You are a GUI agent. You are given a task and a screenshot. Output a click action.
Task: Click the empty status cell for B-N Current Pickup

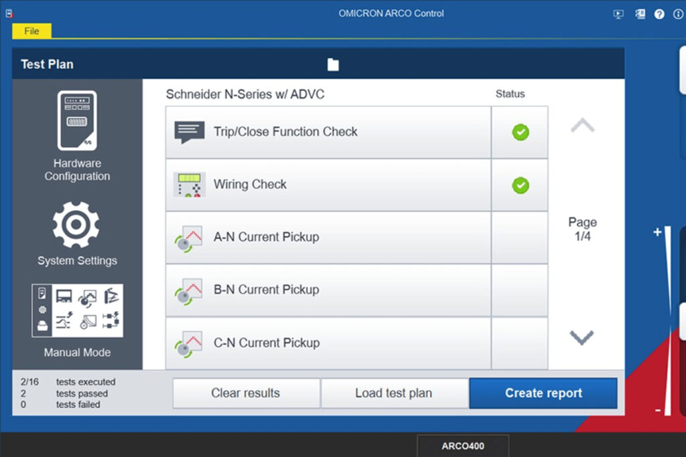click(x=520, y=290)
